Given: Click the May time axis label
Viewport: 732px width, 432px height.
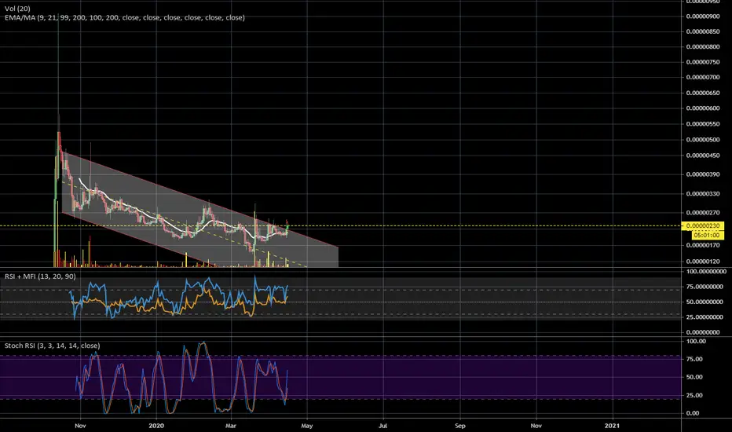Looking at the screenshot, I should (307, 426).
